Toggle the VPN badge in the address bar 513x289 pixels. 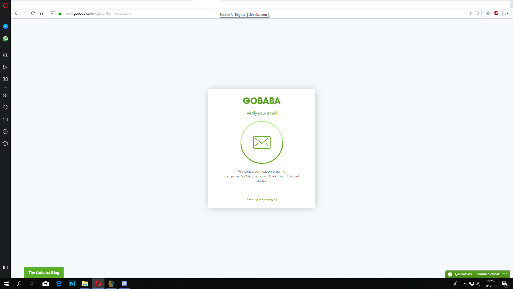[53, 13]
